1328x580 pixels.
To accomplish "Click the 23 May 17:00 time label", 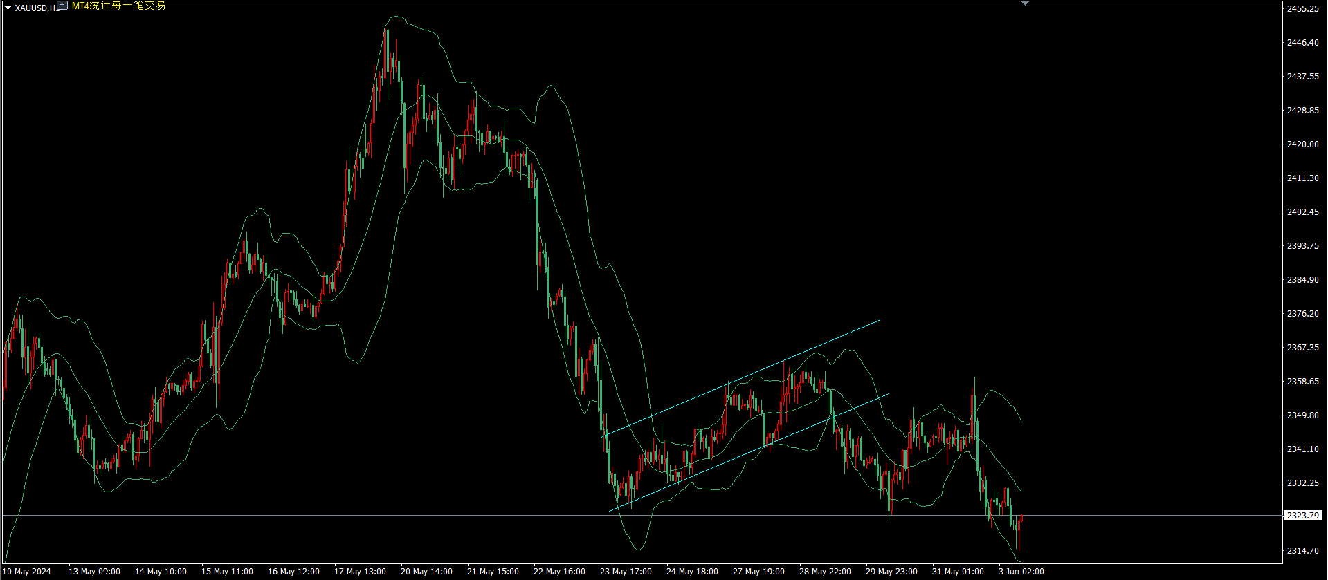I will point(626,572).
